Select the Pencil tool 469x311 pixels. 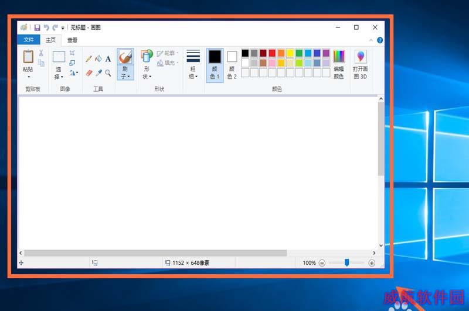click(89, 58)
